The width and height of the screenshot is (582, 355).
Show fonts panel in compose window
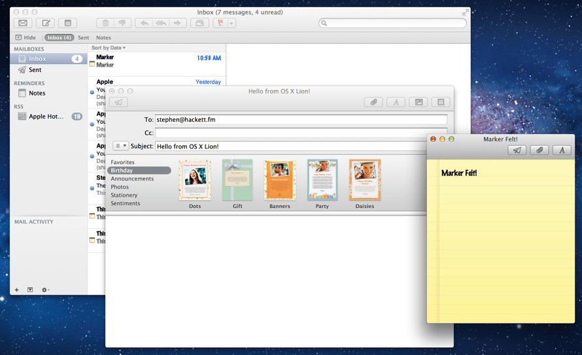click(x=396, y=102)
